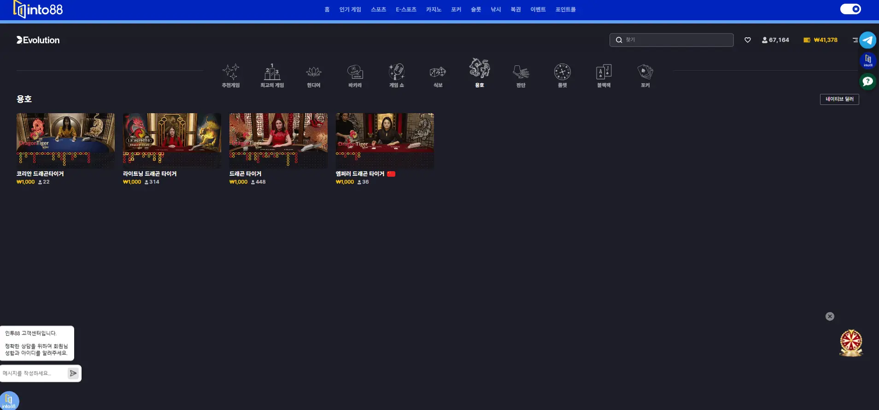This screenshot has height=410, width=879.
Task: Click the 인투88 고객센터 chat message bubble
Action: click(37, 343)
